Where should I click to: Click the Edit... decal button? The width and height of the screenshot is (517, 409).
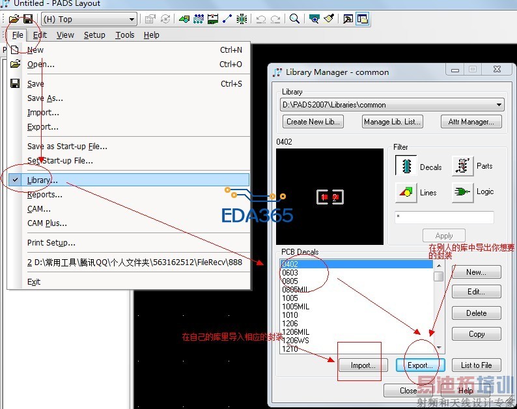pyautogui.click(x=477, y=292)
